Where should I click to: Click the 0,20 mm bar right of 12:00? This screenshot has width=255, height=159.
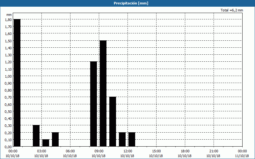tap(132, 139)
